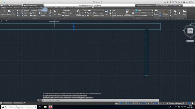Click the Insérer block button

point(107,12)
